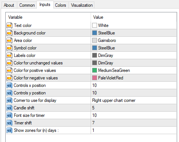Click the "Gainsboro" value text
The image size is (179, 142).
107,40
